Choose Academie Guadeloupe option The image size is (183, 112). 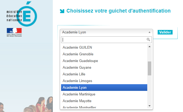click(104, 61)
